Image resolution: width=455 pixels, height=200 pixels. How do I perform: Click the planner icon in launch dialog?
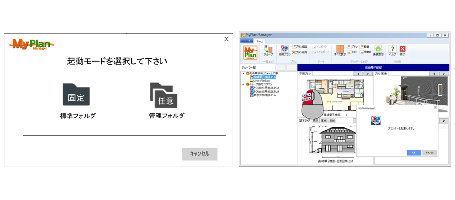pos(376,120)
